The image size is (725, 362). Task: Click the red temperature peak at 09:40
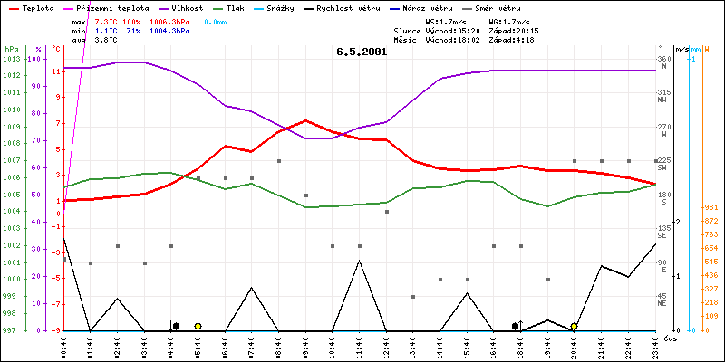click(x=305, y=120)
